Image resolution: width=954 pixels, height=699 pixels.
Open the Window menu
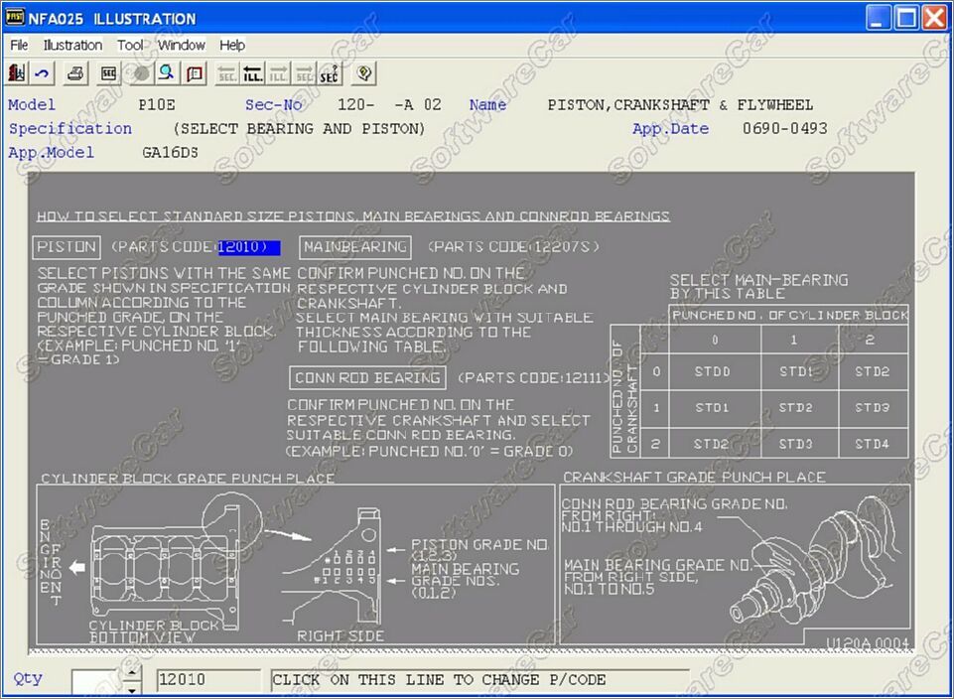182,45
